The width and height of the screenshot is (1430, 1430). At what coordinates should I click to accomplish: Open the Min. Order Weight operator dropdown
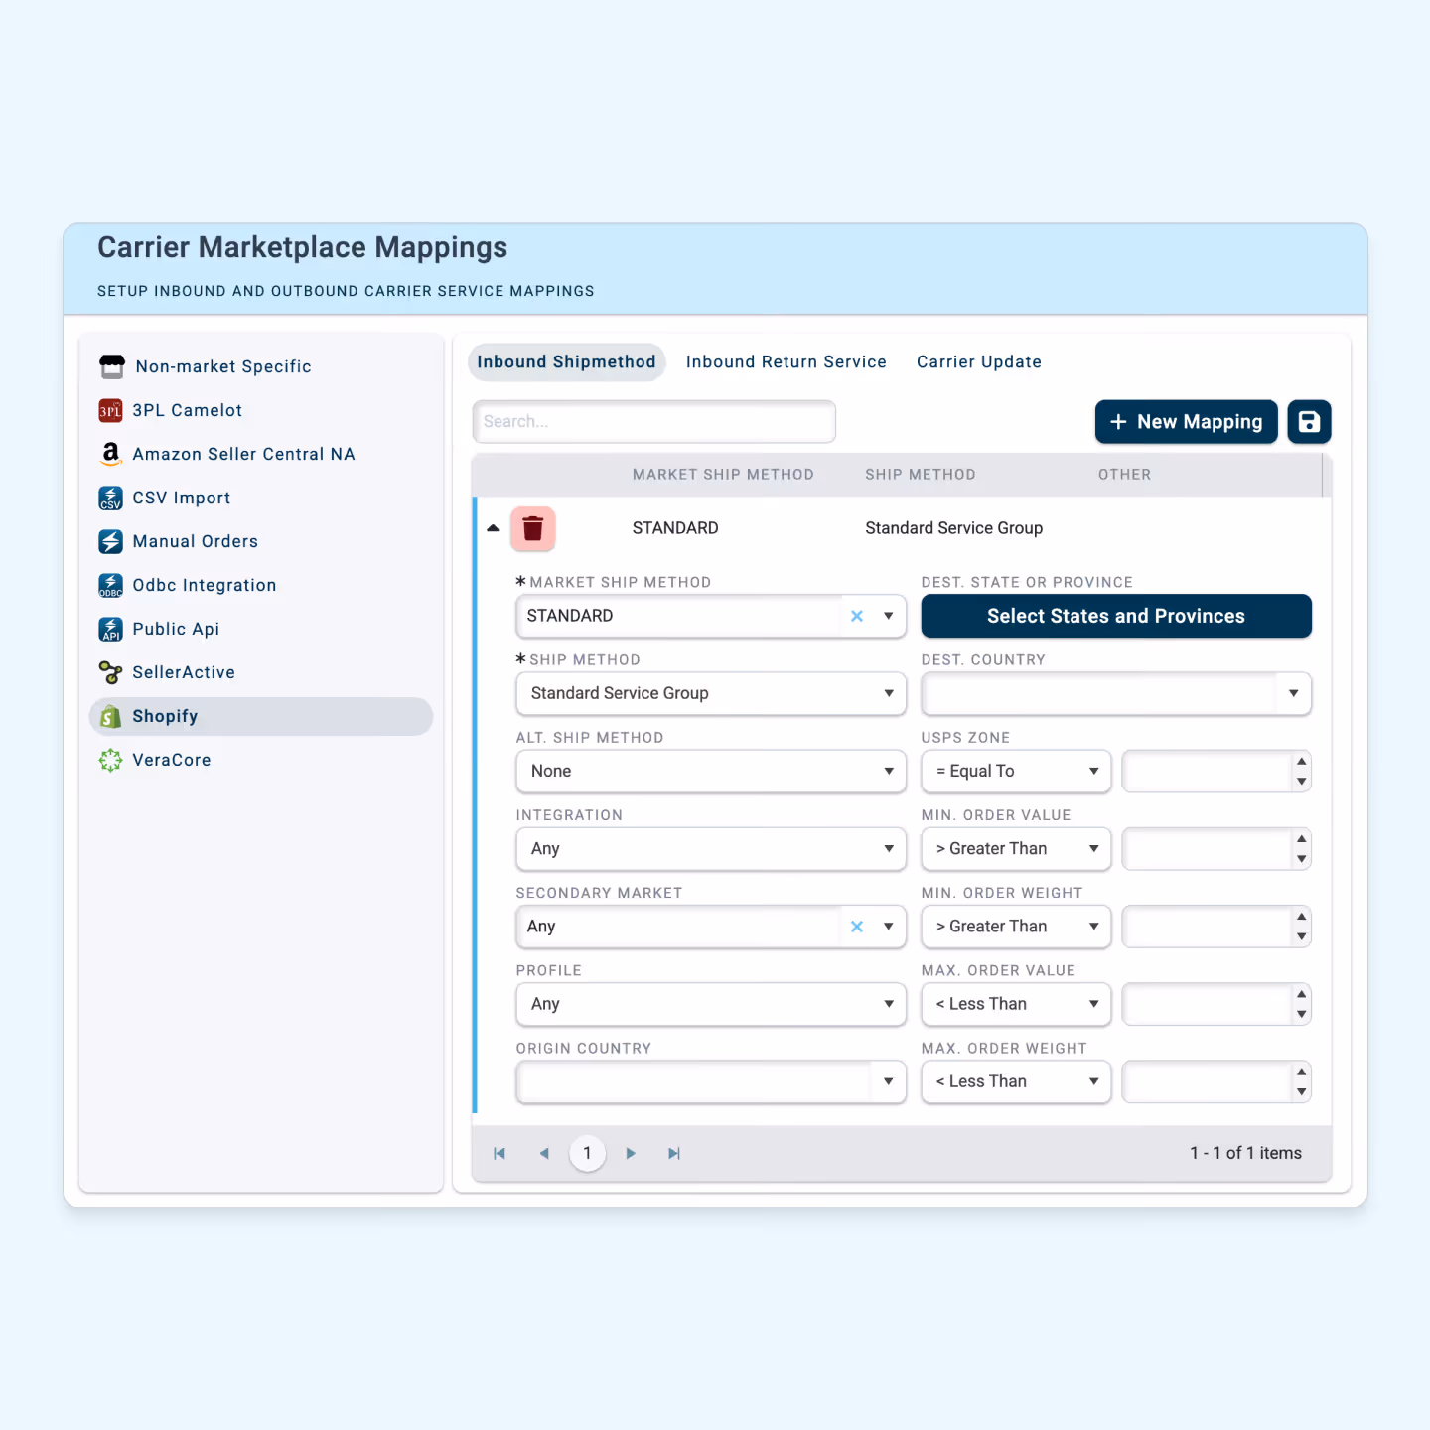point(1016,927)
